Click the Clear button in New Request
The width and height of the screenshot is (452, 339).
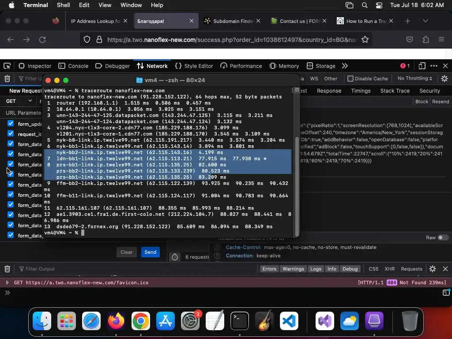[x=127, y=252]
